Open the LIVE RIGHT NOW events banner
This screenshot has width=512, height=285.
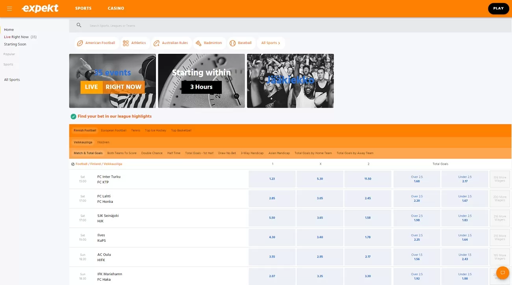pos(113,81)
